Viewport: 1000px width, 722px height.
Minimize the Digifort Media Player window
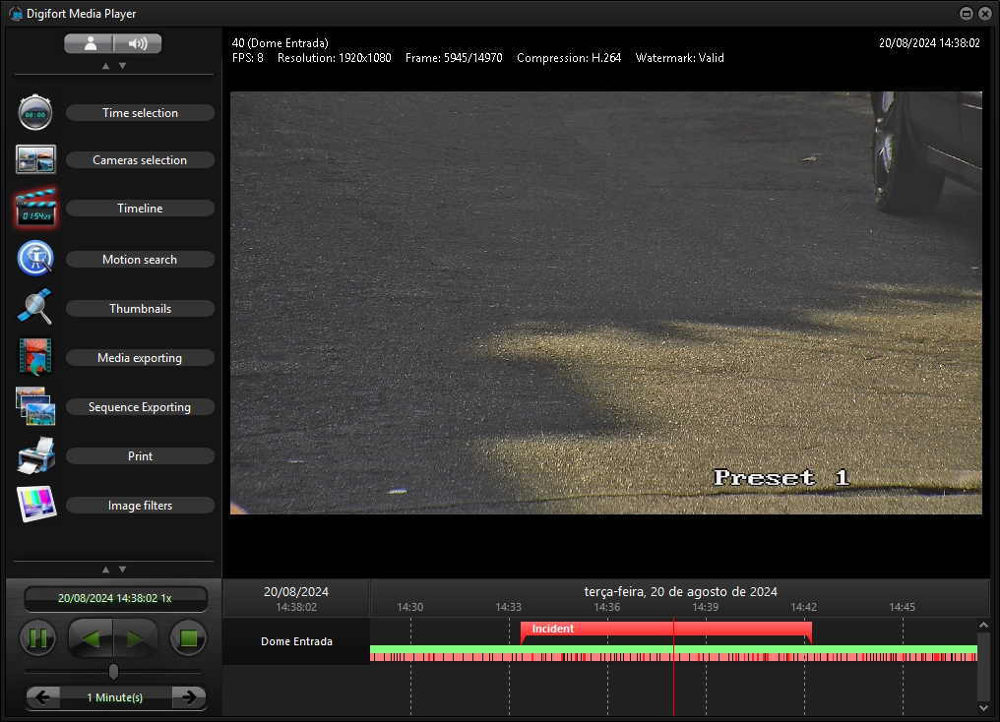coord(967,14)
